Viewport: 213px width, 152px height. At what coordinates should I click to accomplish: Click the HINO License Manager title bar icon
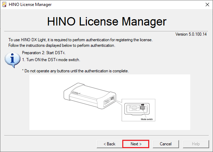point(4,5)
